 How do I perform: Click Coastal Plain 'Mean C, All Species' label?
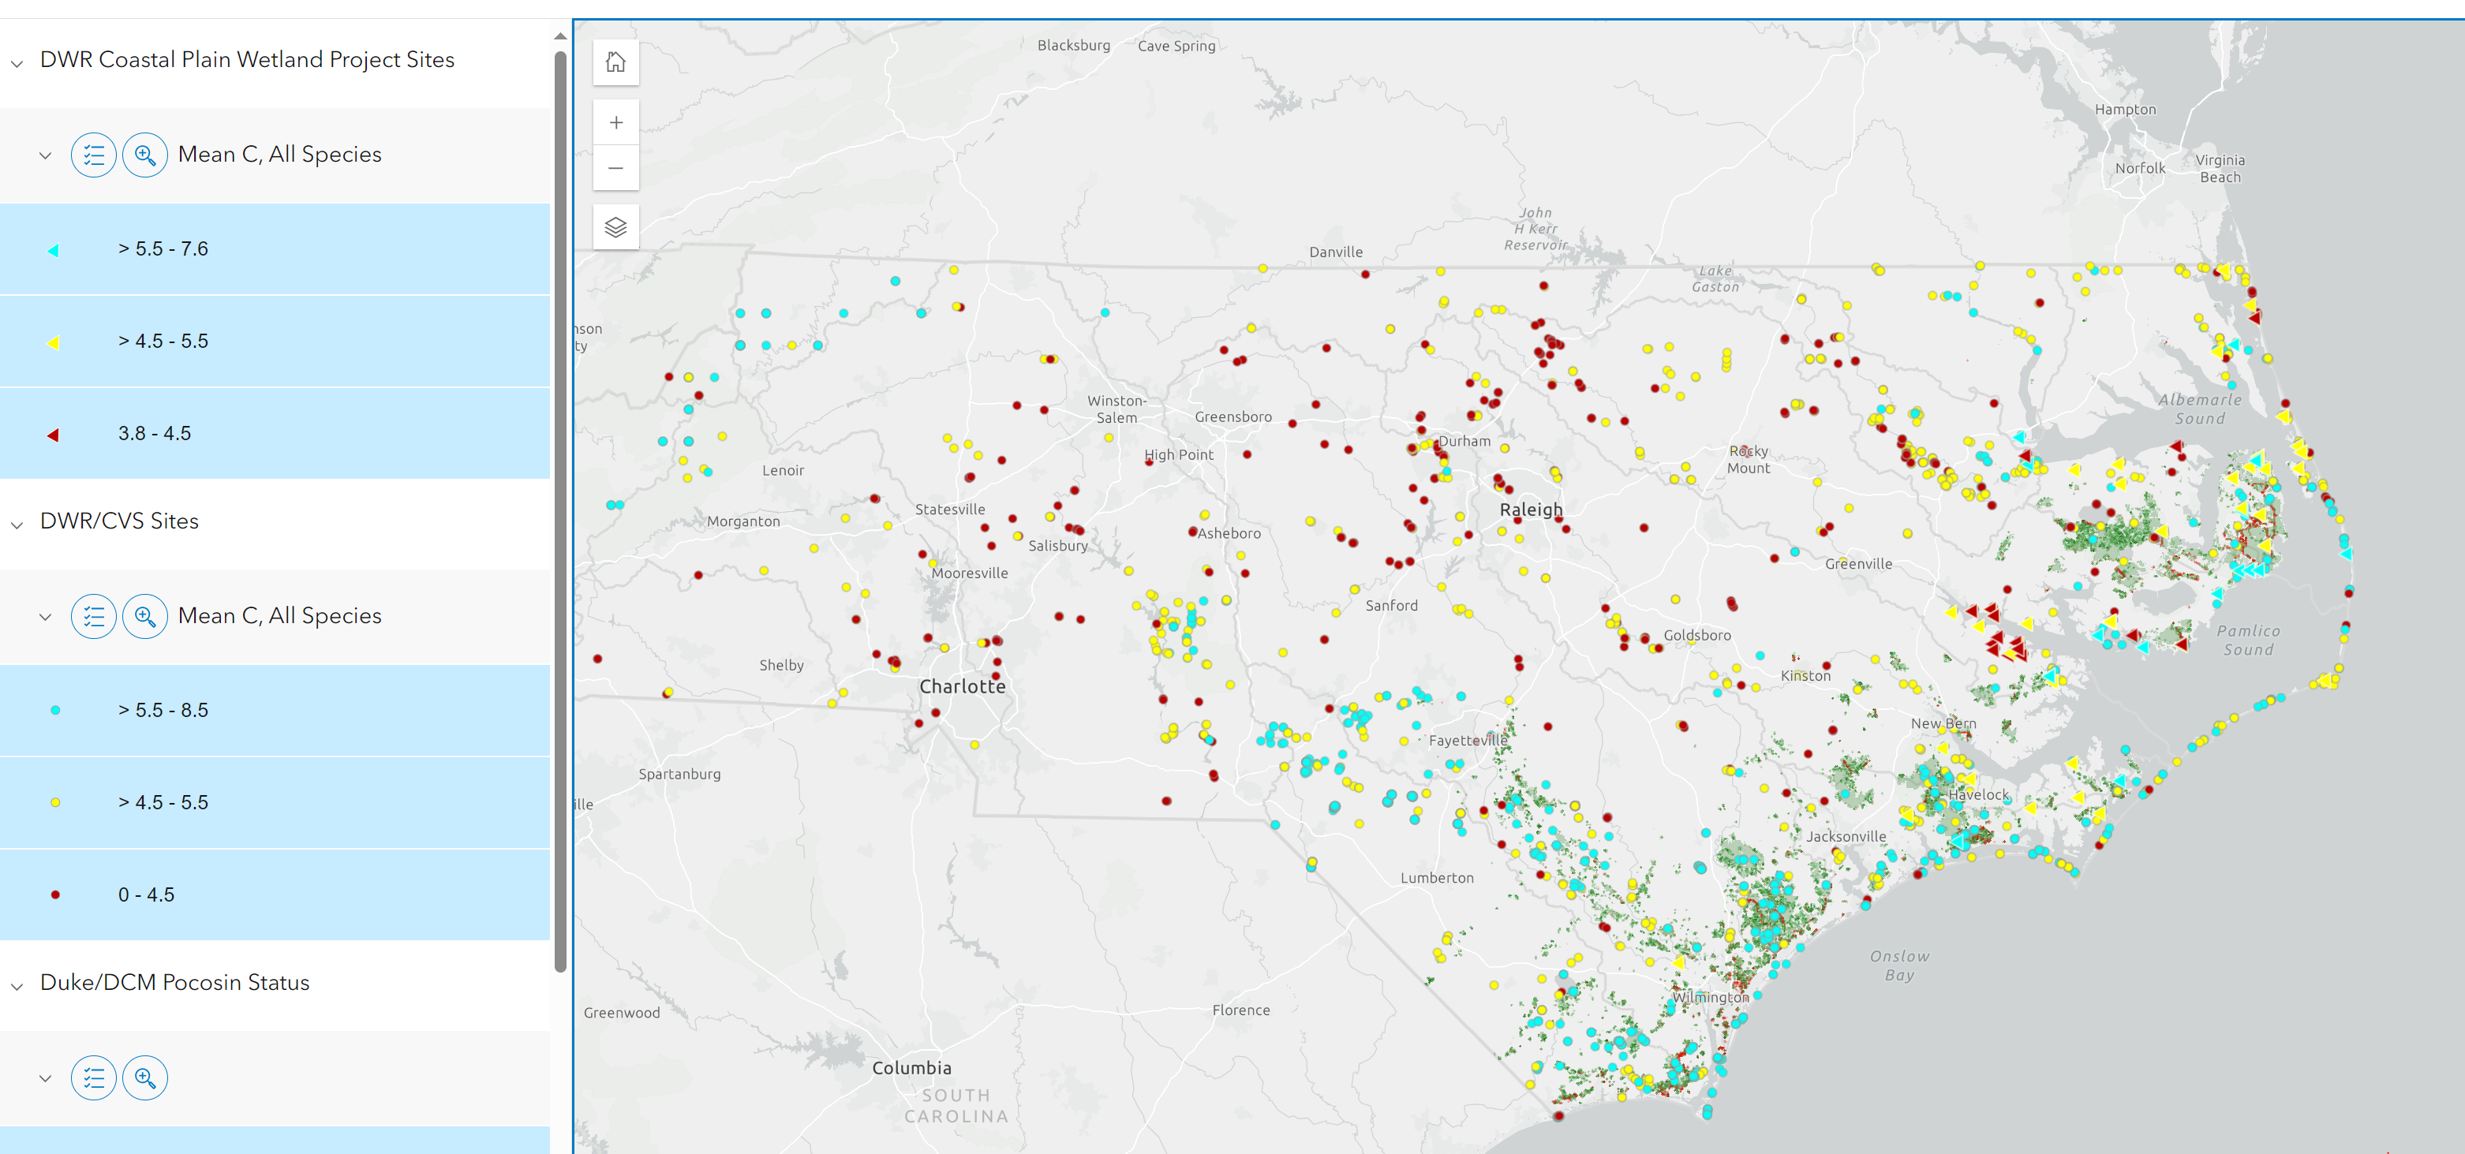pos(279,154)
